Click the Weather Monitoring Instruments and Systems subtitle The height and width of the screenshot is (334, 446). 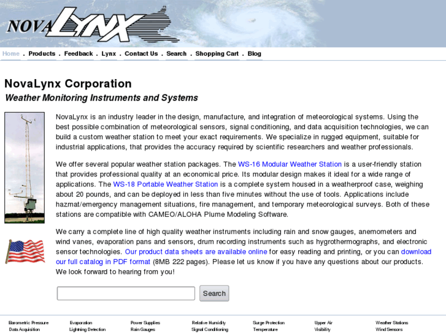pos(102,98)
